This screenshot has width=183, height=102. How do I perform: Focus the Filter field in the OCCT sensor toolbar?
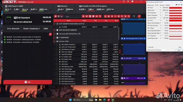coord(72,16)
